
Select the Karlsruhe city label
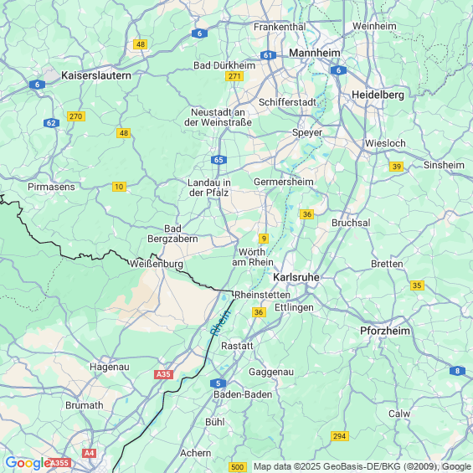[x=296, y=277]
